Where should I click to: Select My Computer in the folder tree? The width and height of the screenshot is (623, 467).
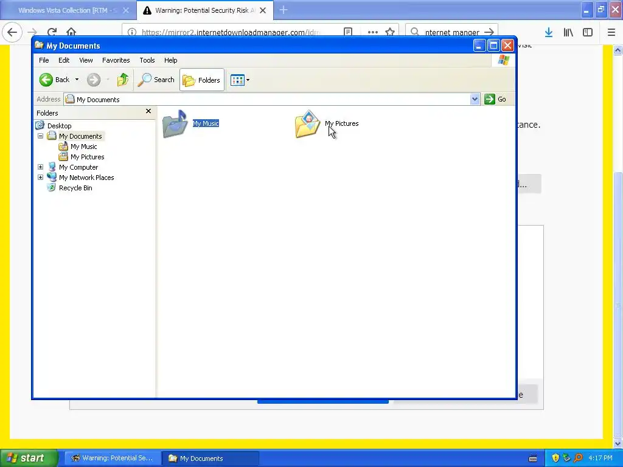78,167
